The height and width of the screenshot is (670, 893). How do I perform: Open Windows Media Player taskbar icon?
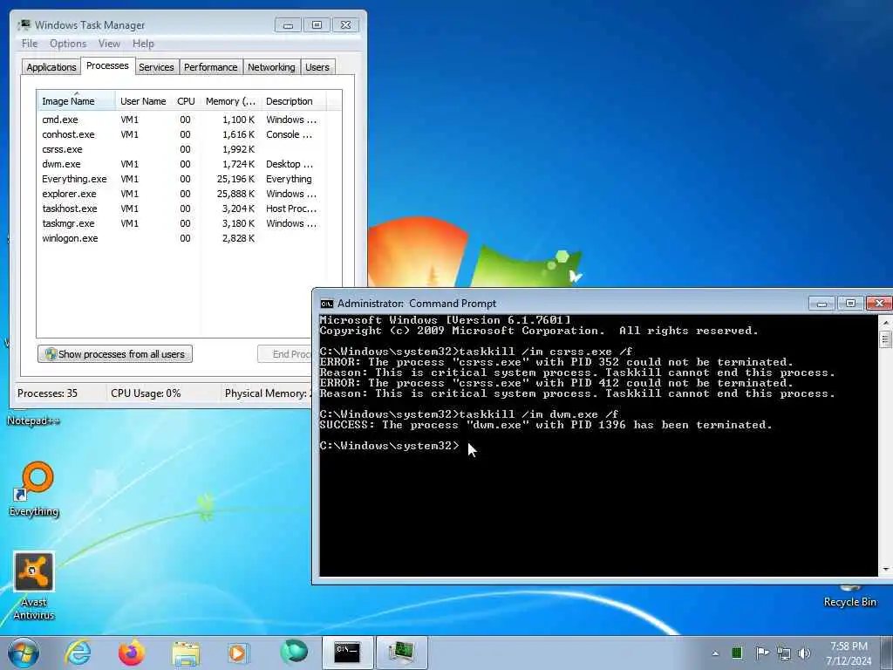(237, 653)
